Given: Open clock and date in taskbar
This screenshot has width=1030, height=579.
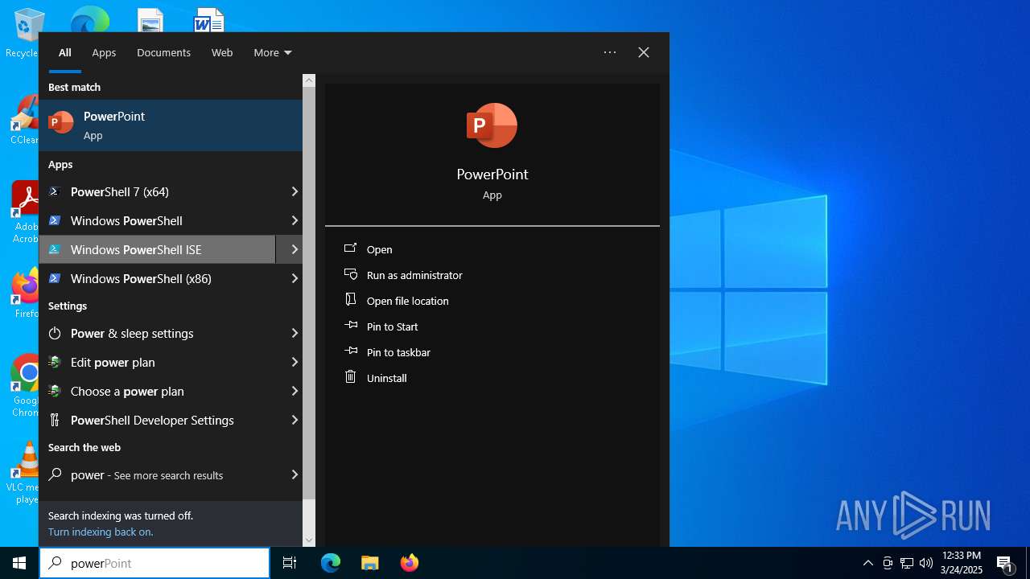Looking at the screenshot, I should click(x=962, y=563).
